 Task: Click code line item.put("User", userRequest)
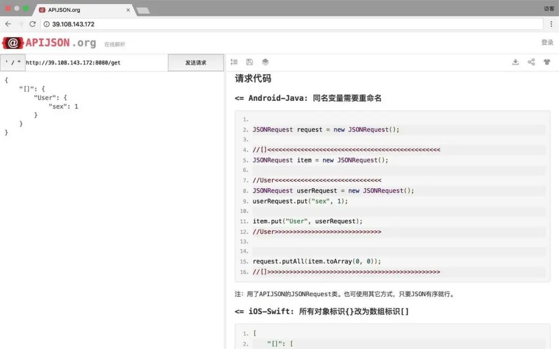(x=307, y=221)
